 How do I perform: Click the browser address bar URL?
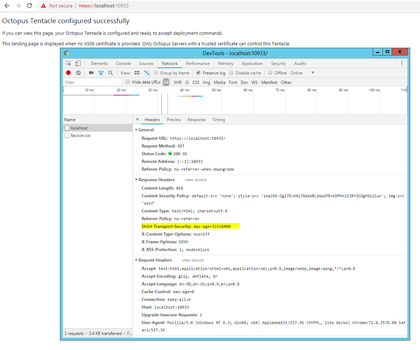(104, 6)
